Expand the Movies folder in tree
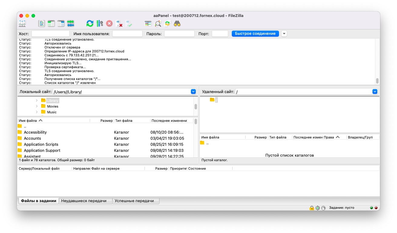 37,106
